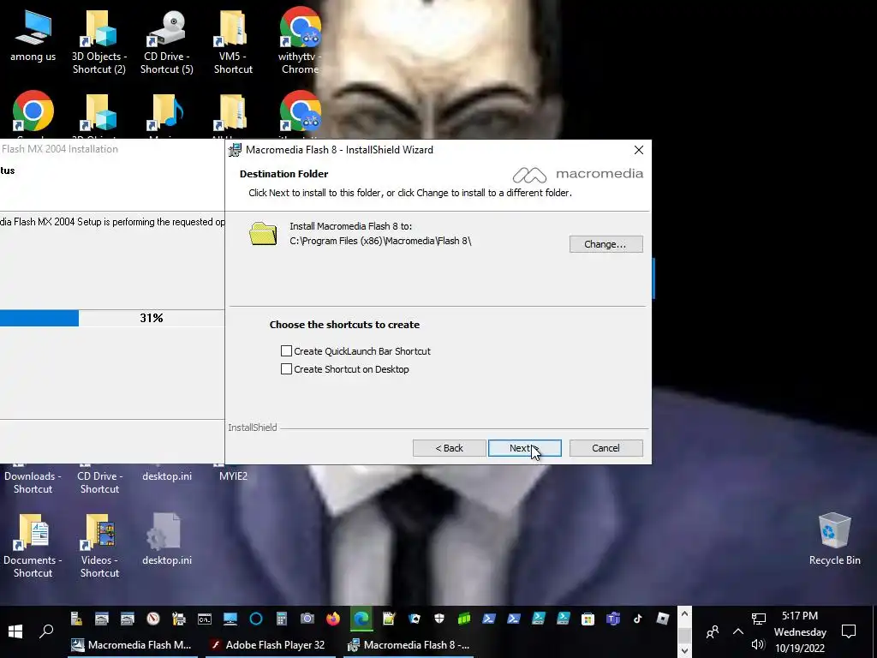Screen dimensions: 877x658
Task: Open the Camera taskbar icon
Action: pyautogui.click(x=307, y=619)
